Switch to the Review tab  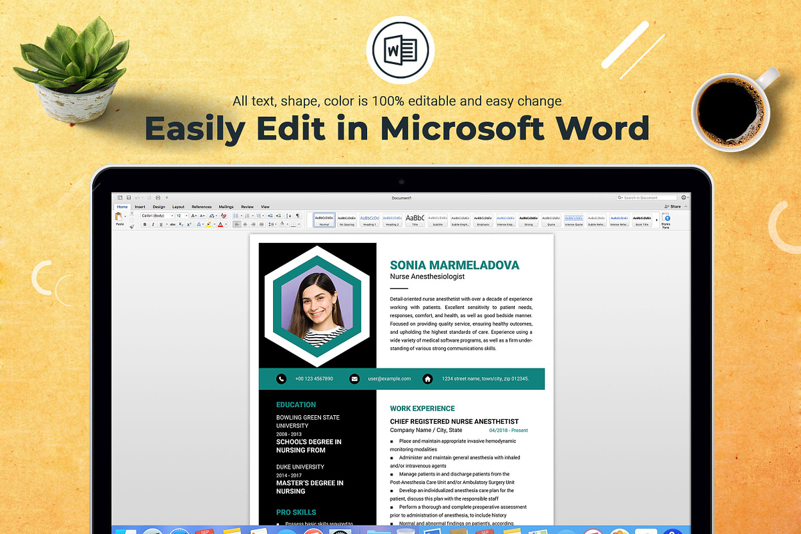(247, 207)
